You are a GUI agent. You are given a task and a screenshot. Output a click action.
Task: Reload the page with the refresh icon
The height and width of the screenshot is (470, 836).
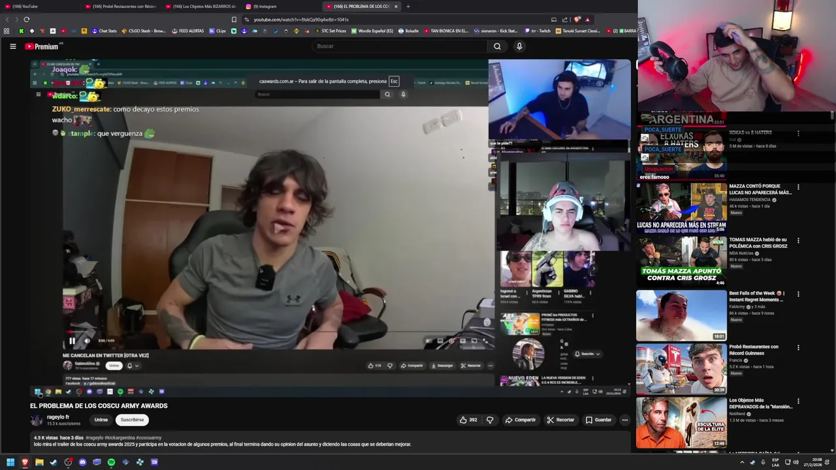[27, 20]
